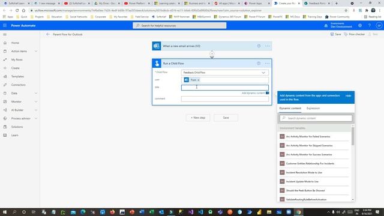Open the Softchief bookmark
Image resolution: width=384 pixels, height=216 pixels.
coord(159,17)
